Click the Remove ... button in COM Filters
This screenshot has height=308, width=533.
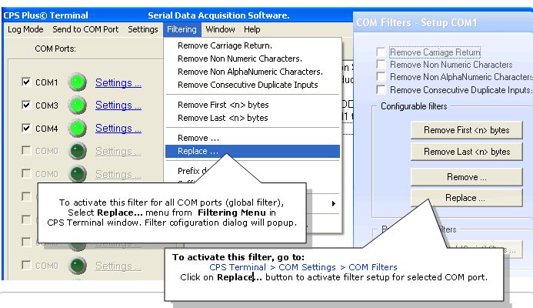tap(466, 177)
